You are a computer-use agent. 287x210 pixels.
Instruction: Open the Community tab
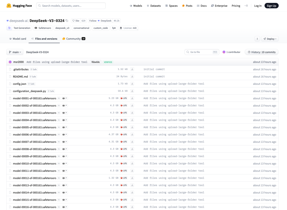point(74,39)
